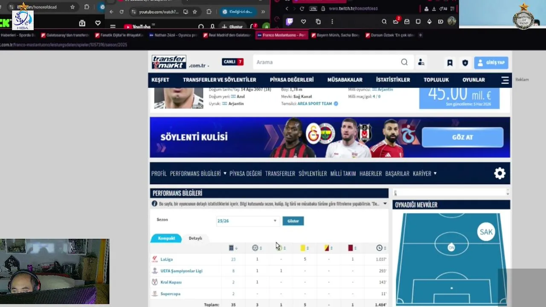546x307 pixels.
Task: Reload the Twitch browser window
Action: pyautogui.click(x=302, y=9)
